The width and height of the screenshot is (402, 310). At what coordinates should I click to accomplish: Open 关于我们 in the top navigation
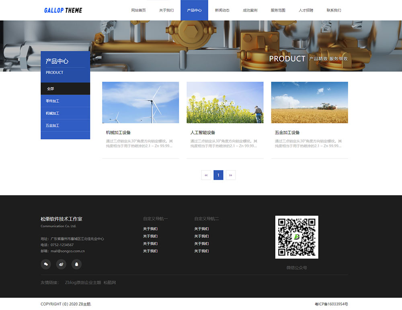coord(166,10)
